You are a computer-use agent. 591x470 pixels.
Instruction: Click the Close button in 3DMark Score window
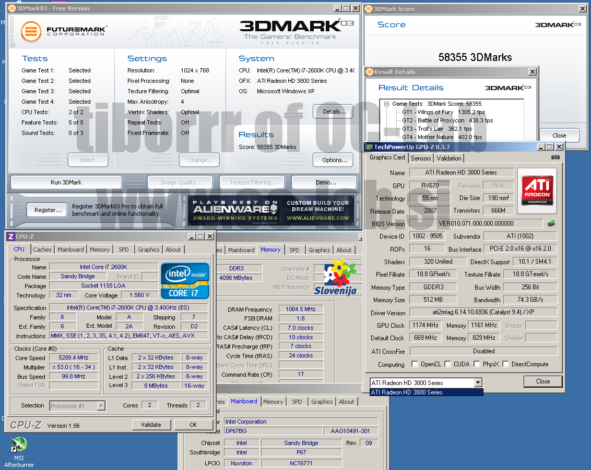[x=559, y=135]
